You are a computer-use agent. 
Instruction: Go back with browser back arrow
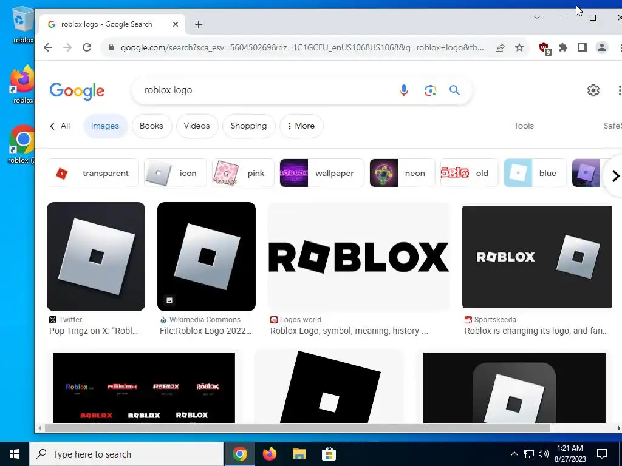coord(48,47)
